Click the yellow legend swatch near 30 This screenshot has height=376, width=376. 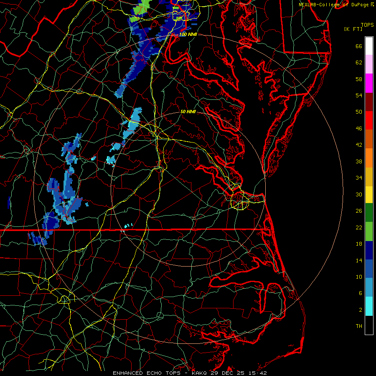[x=369, y=195]
